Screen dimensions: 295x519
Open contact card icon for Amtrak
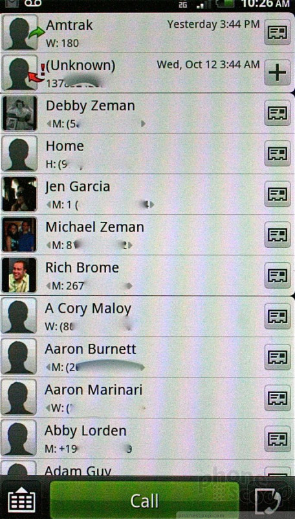coord(277,32)
